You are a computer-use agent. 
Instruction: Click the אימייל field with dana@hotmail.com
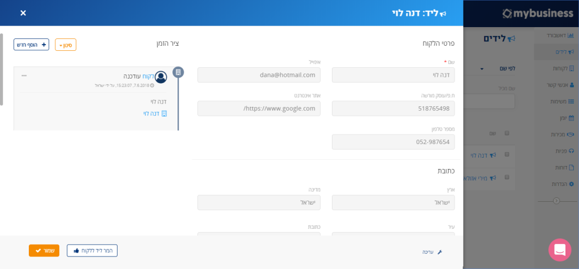point(259,75)
